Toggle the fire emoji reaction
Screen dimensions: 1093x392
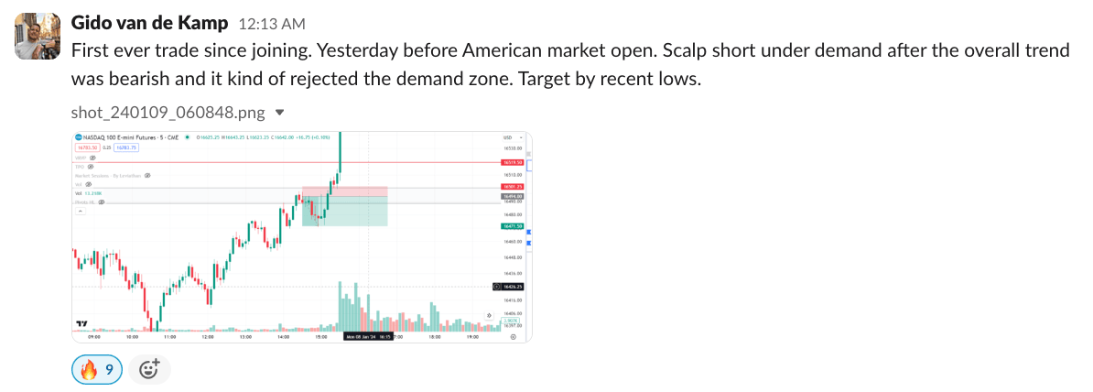click(x=97, y=369)
